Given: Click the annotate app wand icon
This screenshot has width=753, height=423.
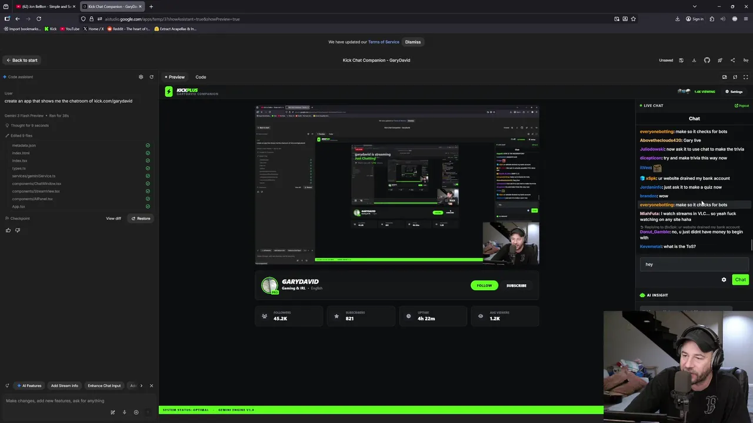Looking at the screenshot, I should [112, 412].
